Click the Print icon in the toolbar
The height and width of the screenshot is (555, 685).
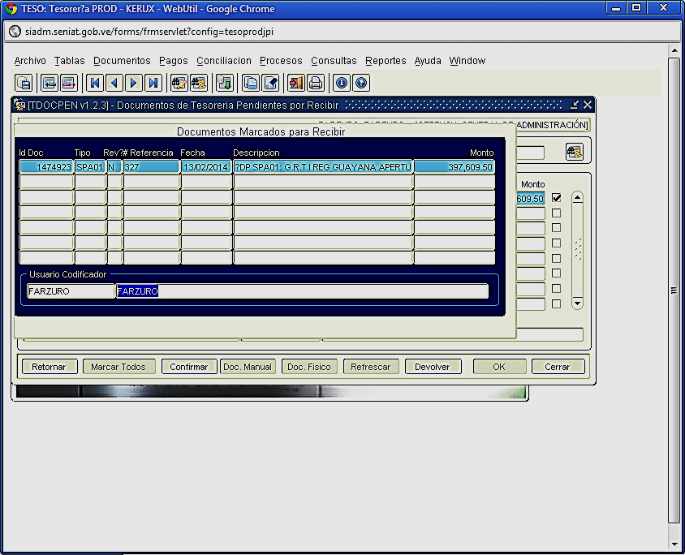pyautogui.click(x=316, y=83)
